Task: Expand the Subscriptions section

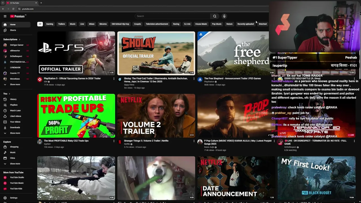Action: [12, 39]
